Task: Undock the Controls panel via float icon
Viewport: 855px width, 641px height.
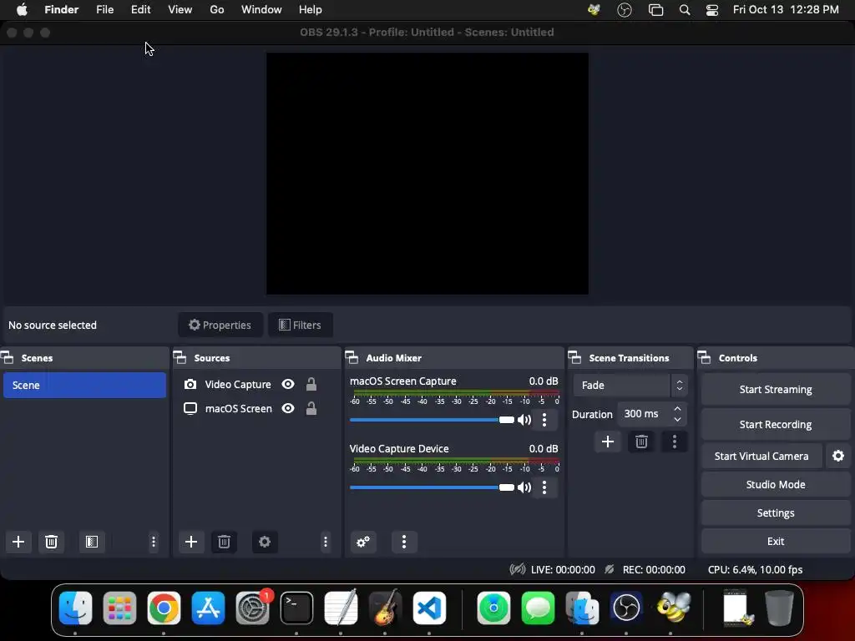Action: 705,358
